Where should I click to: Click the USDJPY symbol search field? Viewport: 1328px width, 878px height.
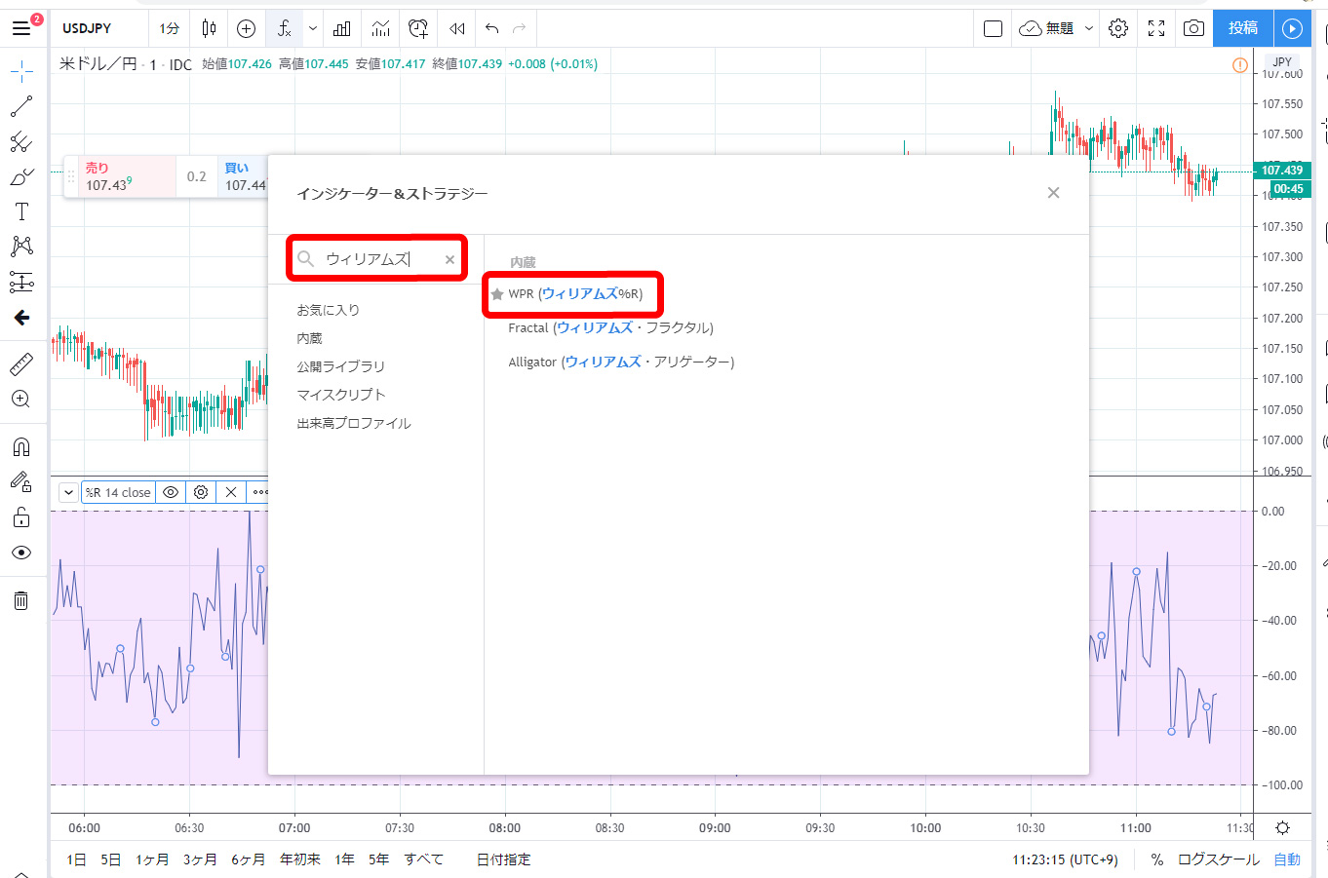coord(100,28)
